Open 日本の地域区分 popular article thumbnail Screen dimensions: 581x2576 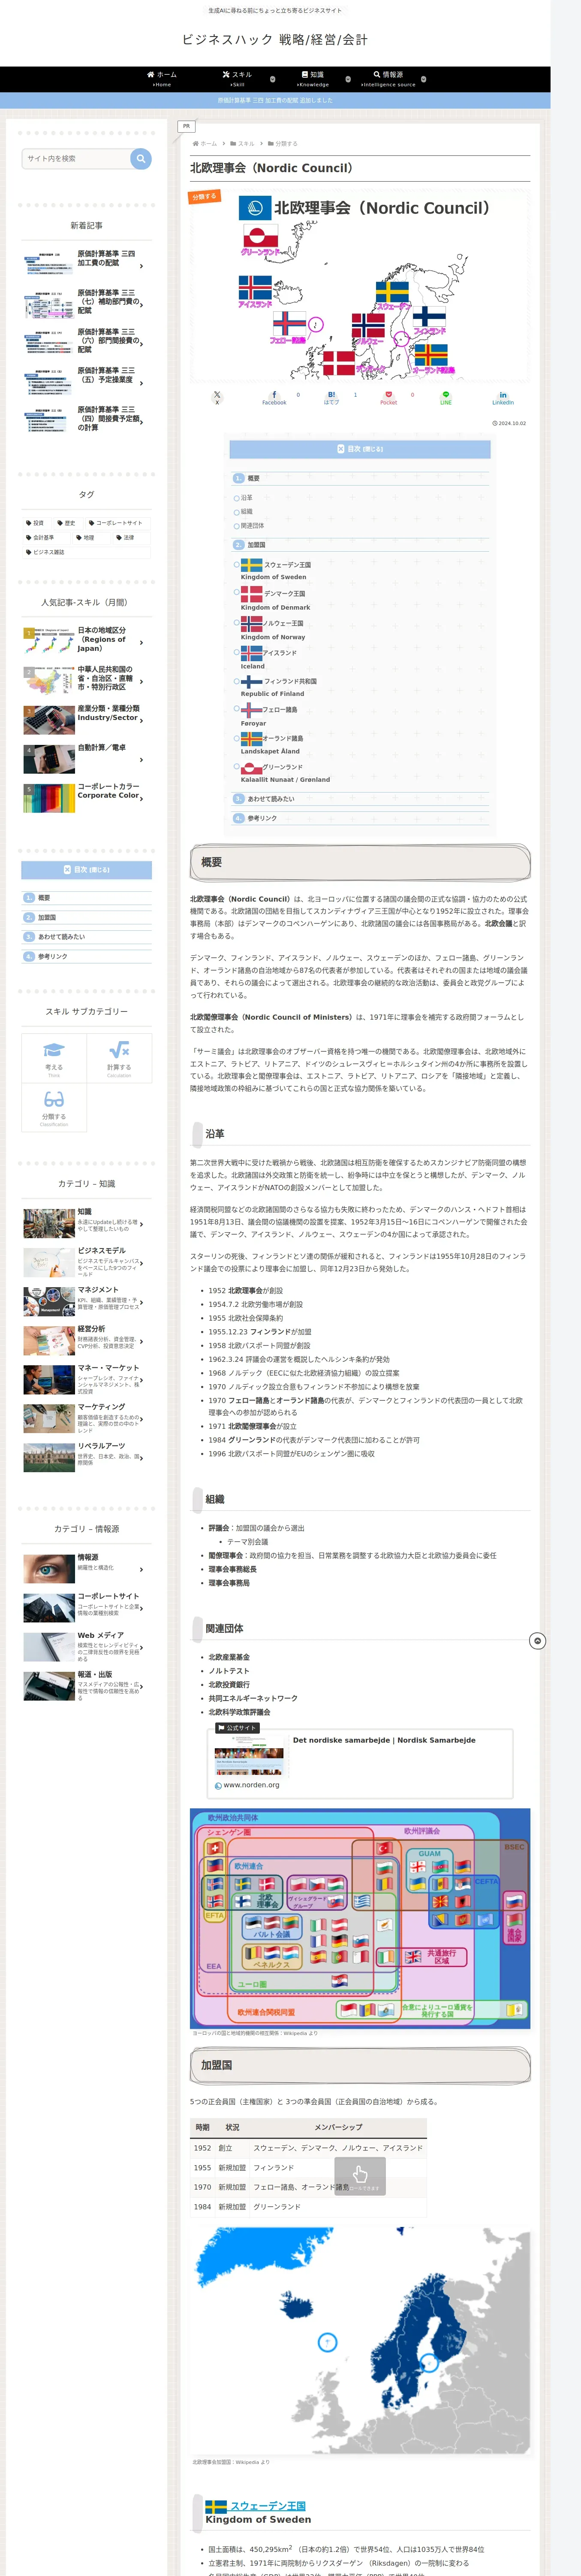(x=48, y=640)
